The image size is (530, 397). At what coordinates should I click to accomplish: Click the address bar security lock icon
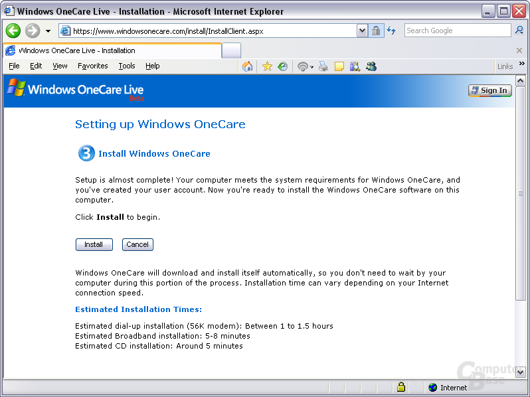click(x=376, y=31)
